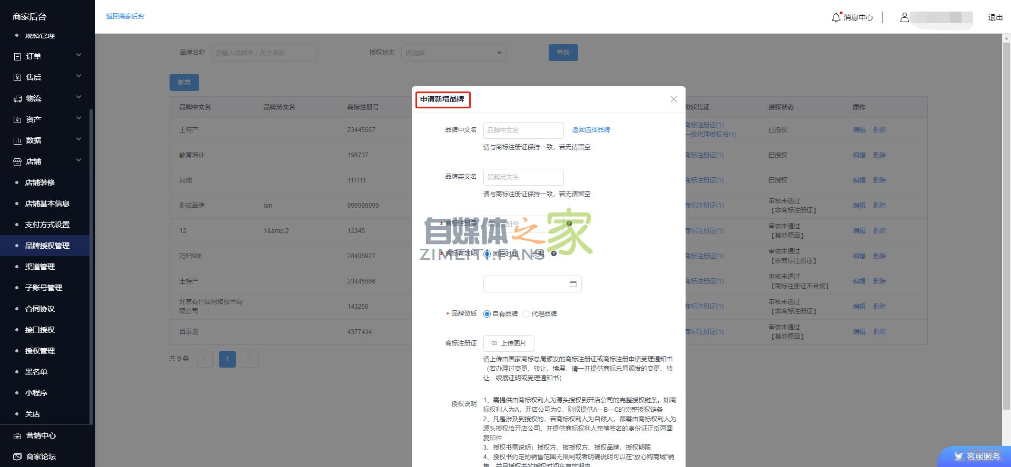Viewport: 1011px width, 467px height.
Task: Select the agent brand radio button
Action: click(526, 314)
